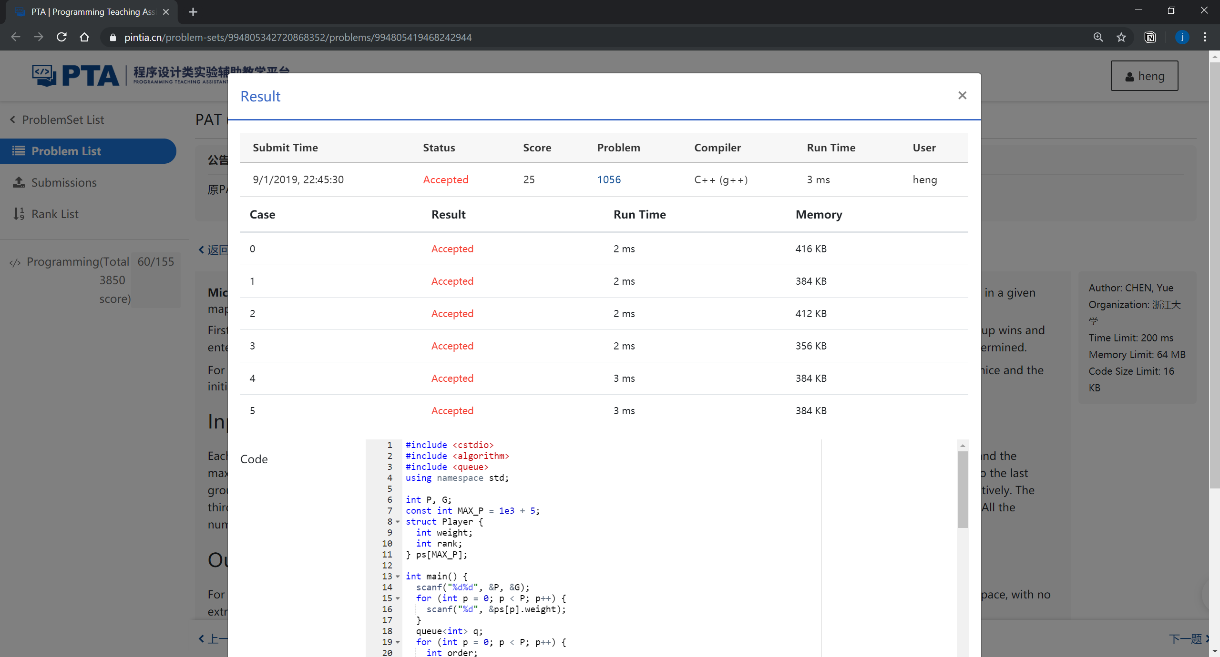Image resolution: width=1220 pixels, height=657 pixels.
Task: Collapse the line 15 for-loop fold
Action: pyautogui.click(x=398, y=598)
